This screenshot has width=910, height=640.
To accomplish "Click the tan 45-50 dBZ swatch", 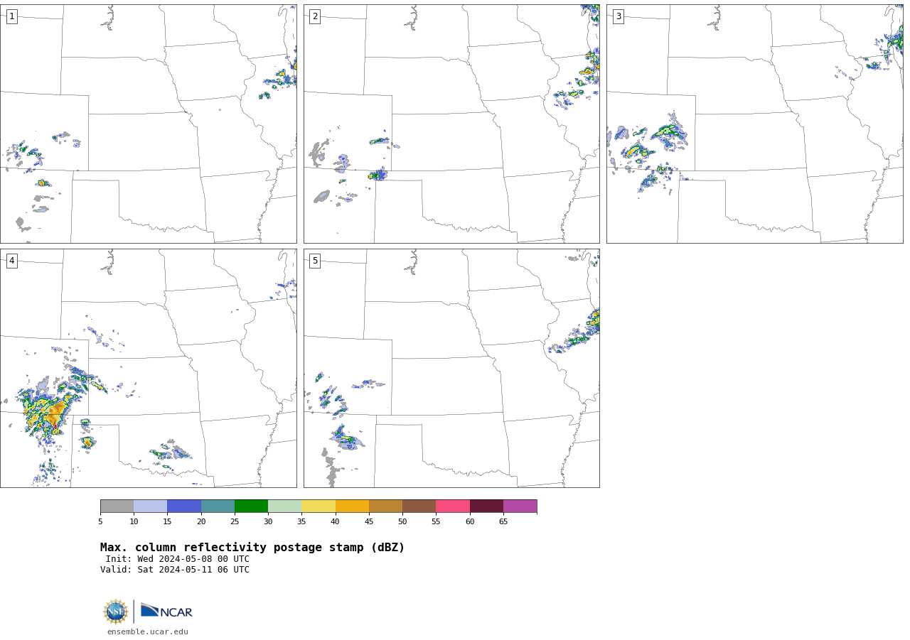I will (385, 506).
